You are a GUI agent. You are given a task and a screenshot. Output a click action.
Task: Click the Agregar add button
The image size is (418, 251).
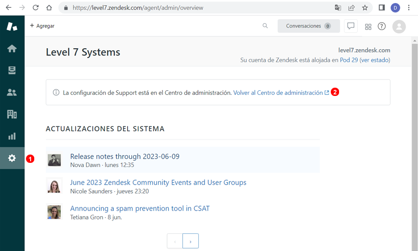[x=42, y=26]
